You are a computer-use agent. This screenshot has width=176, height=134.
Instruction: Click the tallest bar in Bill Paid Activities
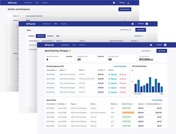tap(150, 85)
